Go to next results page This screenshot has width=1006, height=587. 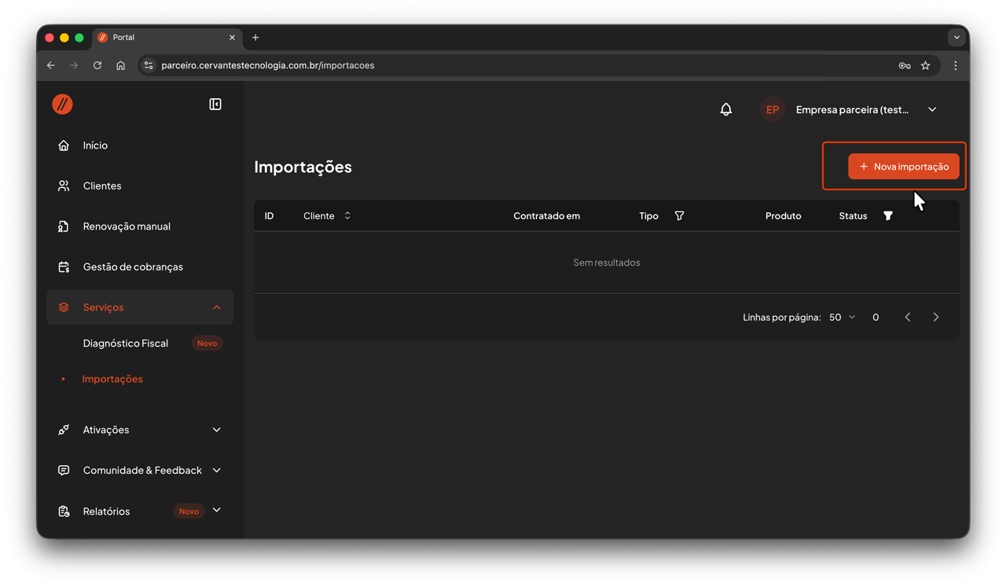(x=935, y=317)
